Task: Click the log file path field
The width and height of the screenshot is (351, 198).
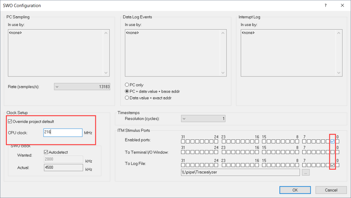Action: 240,172
